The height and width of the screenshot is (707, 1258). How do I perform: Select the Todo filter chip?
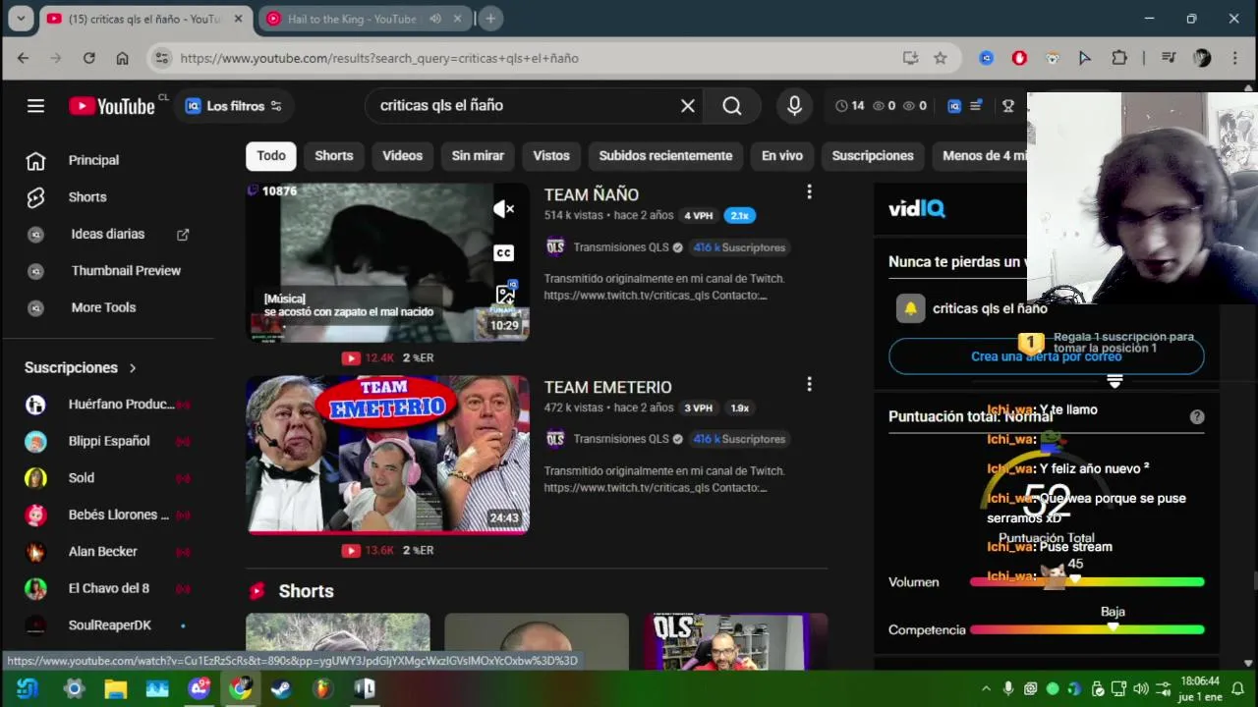(271, 156)
